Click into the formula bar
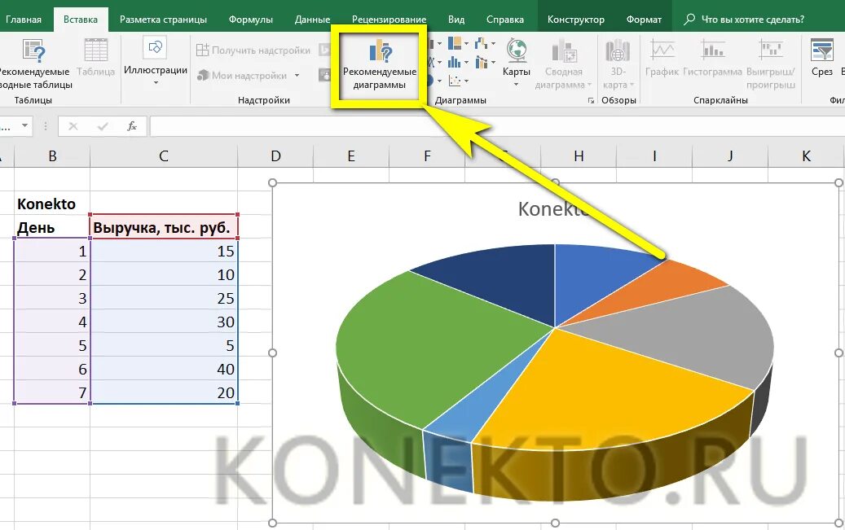 (x=497, y=126)
